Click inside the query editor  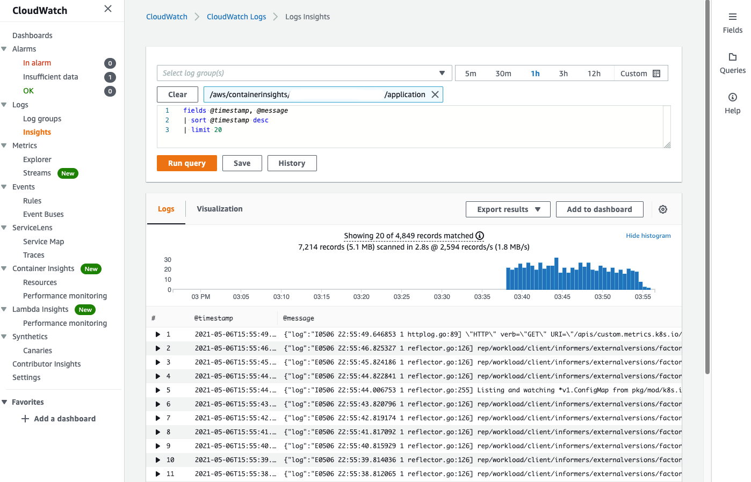point(414,127)
